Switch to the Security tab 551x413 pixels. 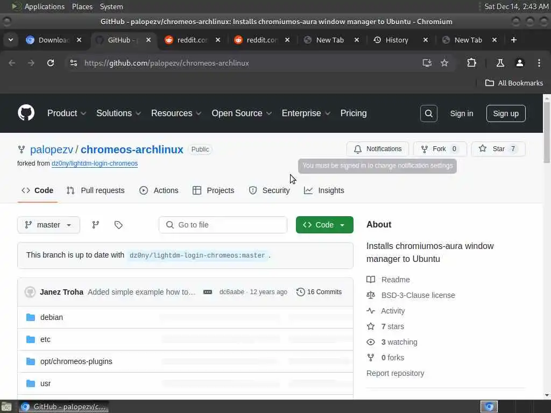pos(269,190)
